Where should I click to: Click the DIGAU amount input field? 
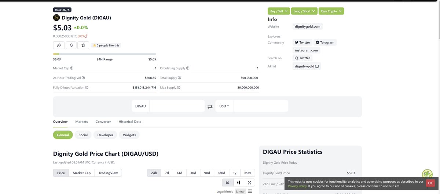click(x=177, y=106)
